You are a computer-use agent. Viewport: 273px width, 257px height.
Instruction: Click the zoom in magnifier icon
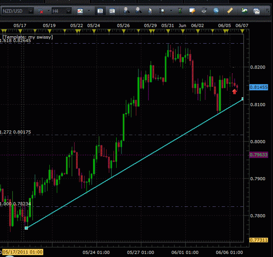pos(126,10)
